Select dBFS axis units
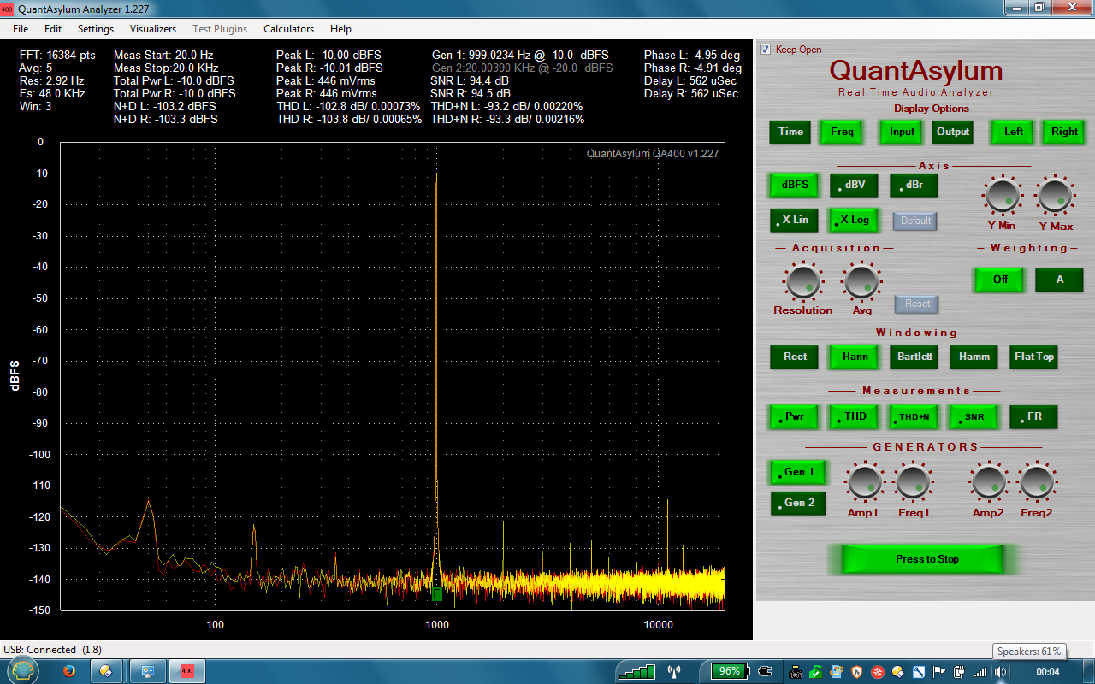 (x=795, y=185)
